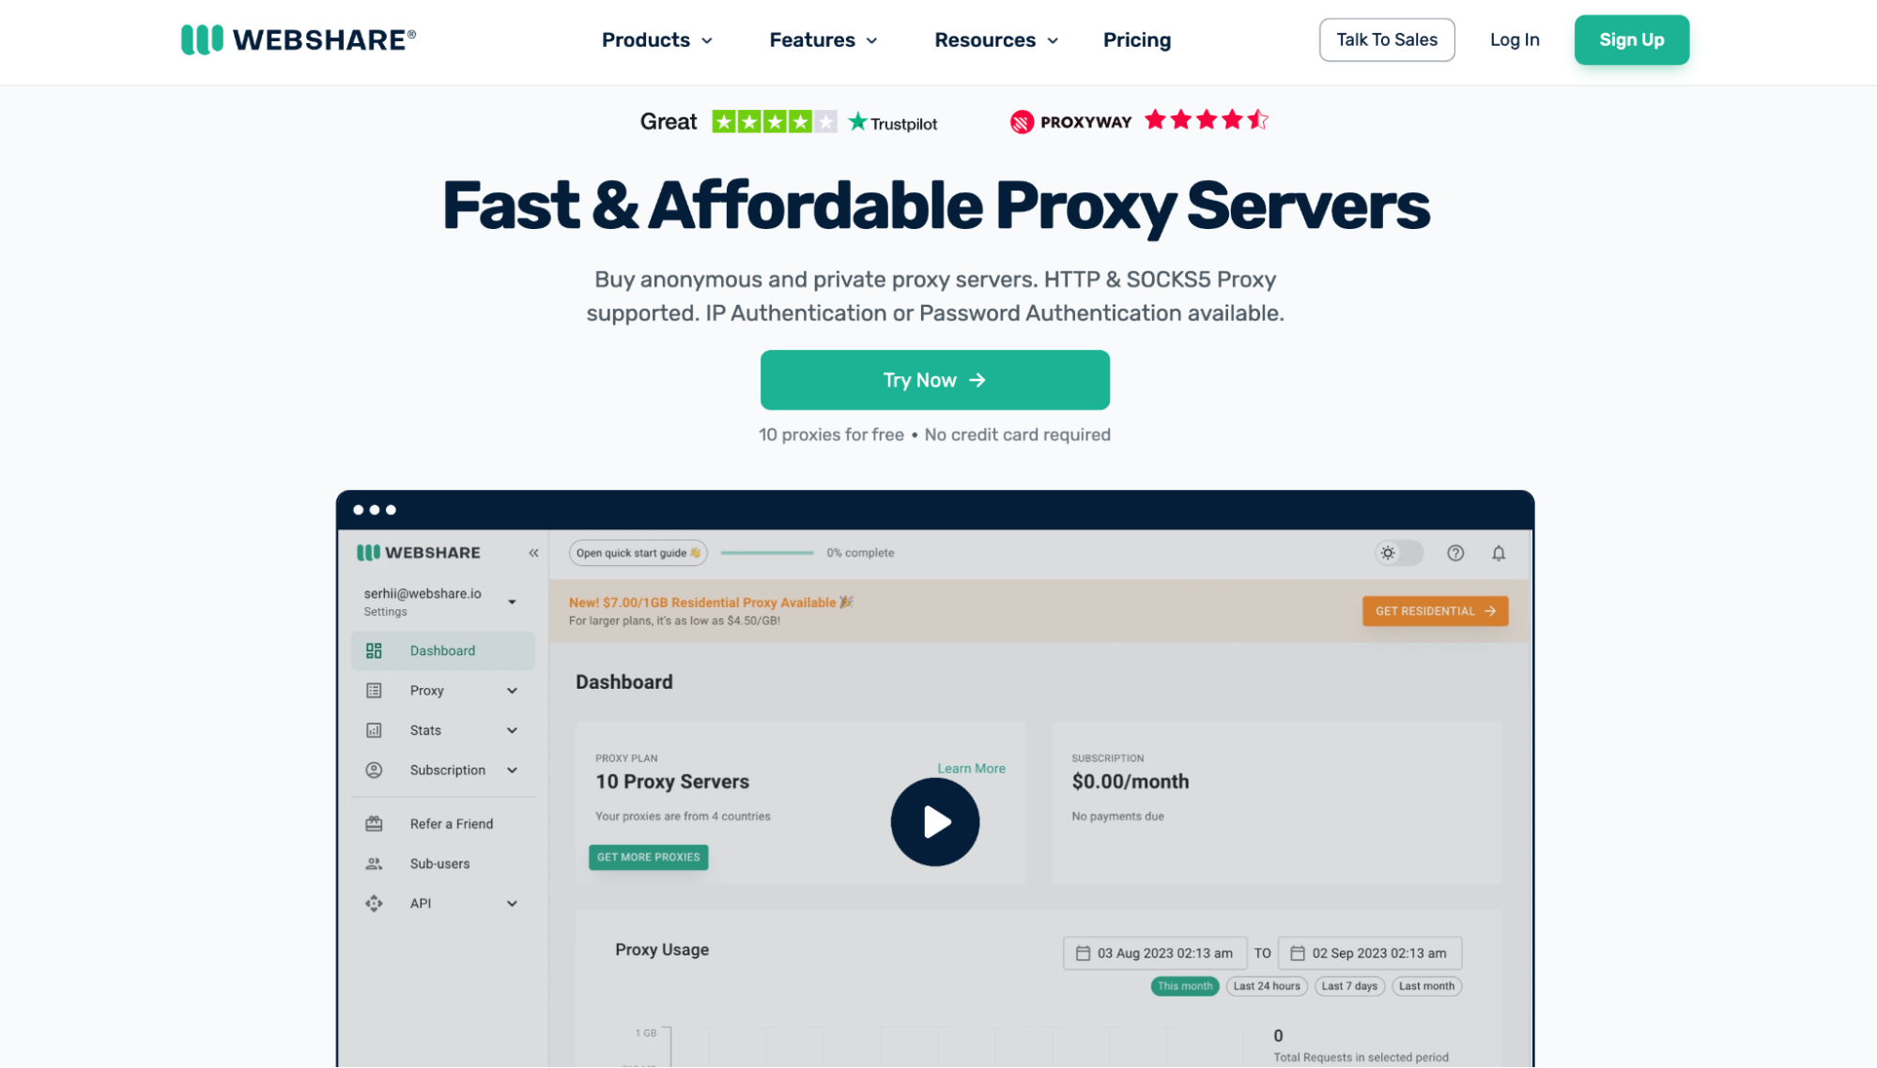Click the notification bell icon

pos(1498,553)
